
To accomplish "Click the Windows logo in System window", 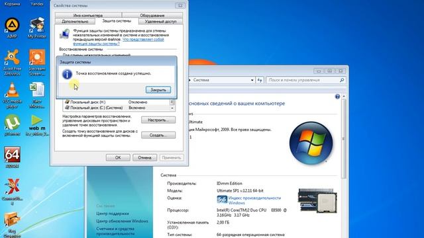I will 311,143.
